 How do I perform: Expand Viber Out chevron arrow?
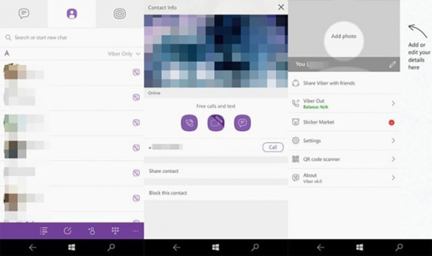(x=393, y=103)
